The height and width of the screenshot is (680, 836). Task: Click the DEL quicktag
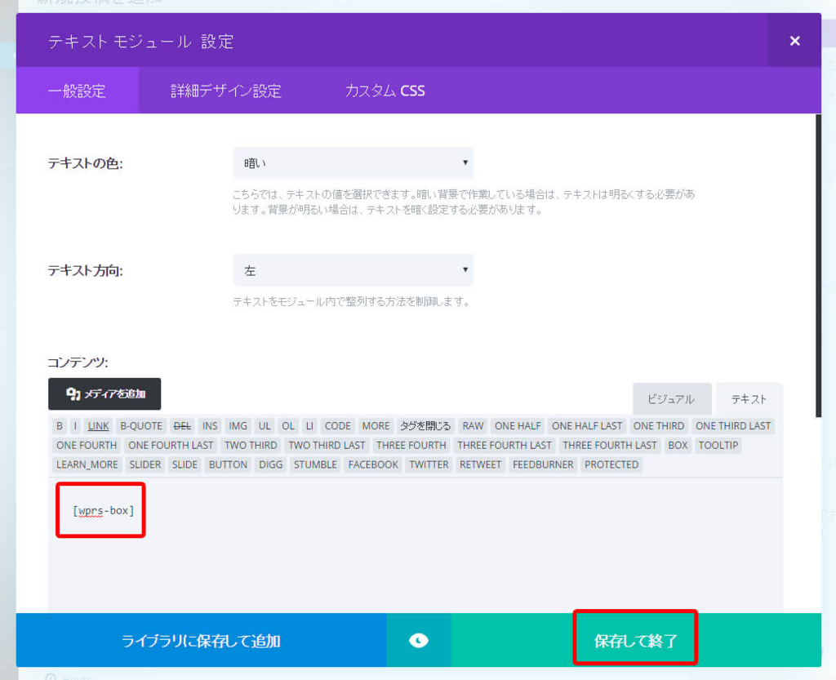click(x=182, y=426)
